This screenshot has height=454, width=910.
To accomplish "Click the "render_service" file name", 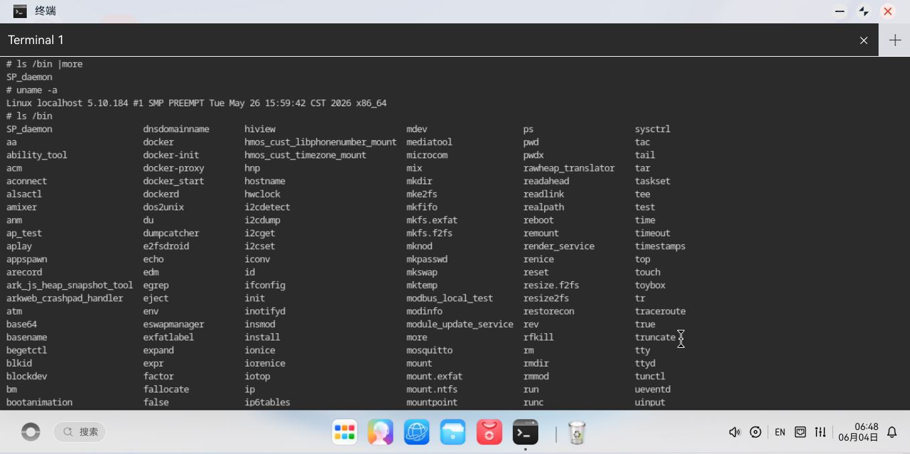I will point(559,246).
